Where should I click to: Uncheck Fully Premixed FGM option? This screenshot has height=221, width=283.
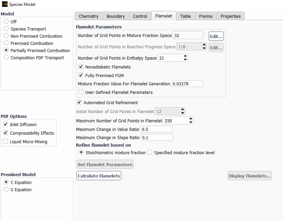tap(81, 75)
